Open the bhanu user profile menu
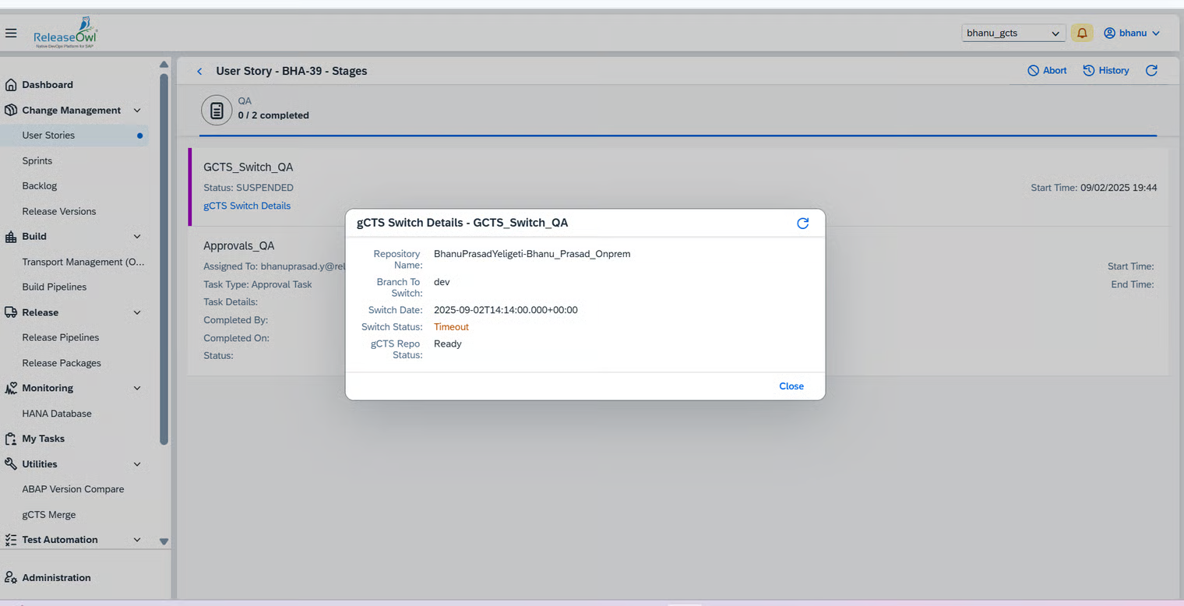 click(1132, 33)
